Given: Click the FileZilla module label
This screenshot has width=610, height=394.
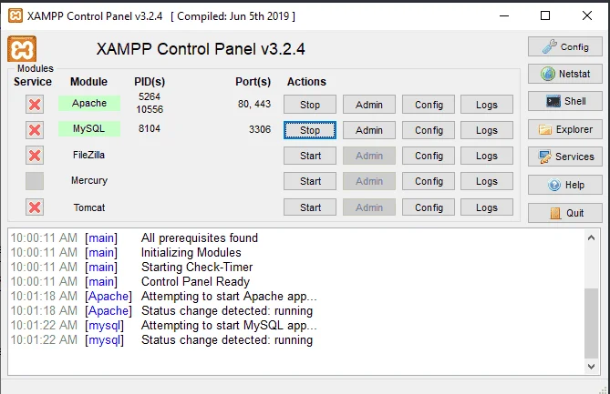Looking at the screenshot, I should coord(88,155).
